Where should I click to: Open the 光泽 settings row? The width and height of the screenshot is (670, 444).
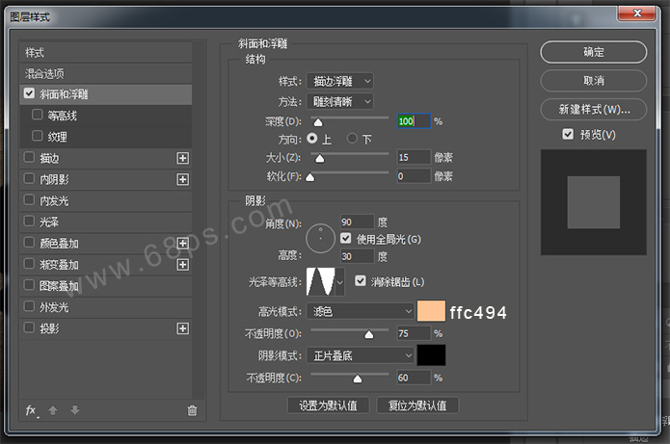[x=105, y=222]
